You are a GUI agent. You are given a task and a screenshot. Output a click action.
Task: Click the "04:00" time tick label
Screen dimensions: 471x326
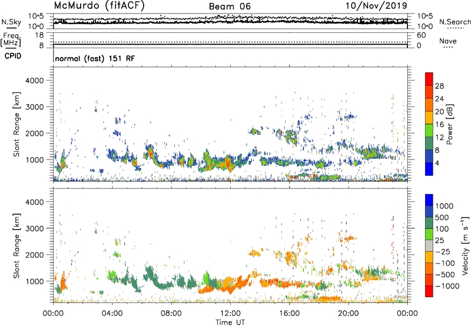tap(112, 314)
